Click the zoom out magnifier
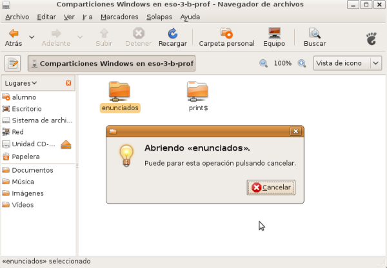 [263, 64]
